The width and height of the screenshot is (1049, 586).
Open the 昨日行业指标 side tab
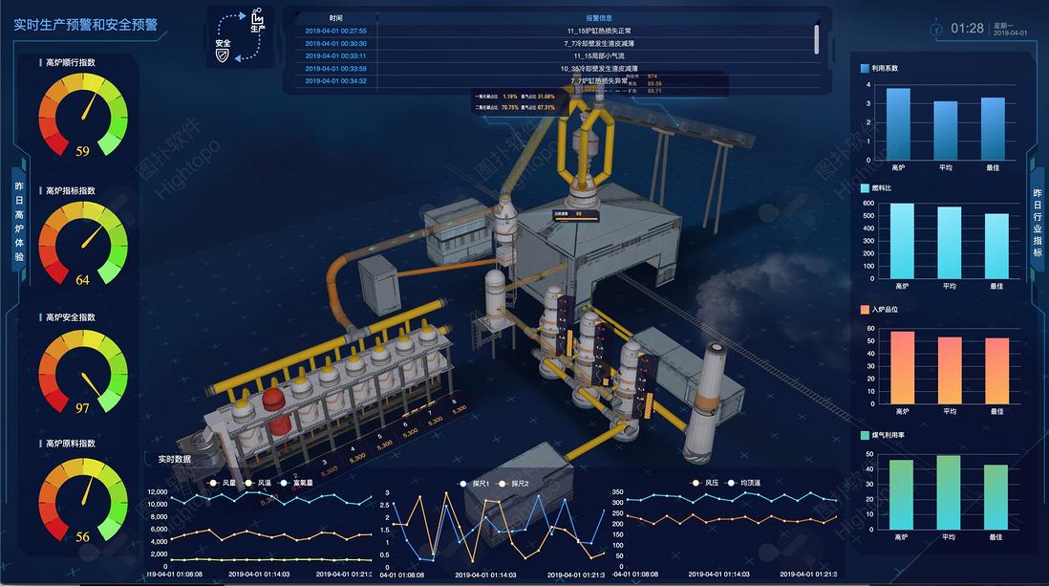coord(1037,223)
